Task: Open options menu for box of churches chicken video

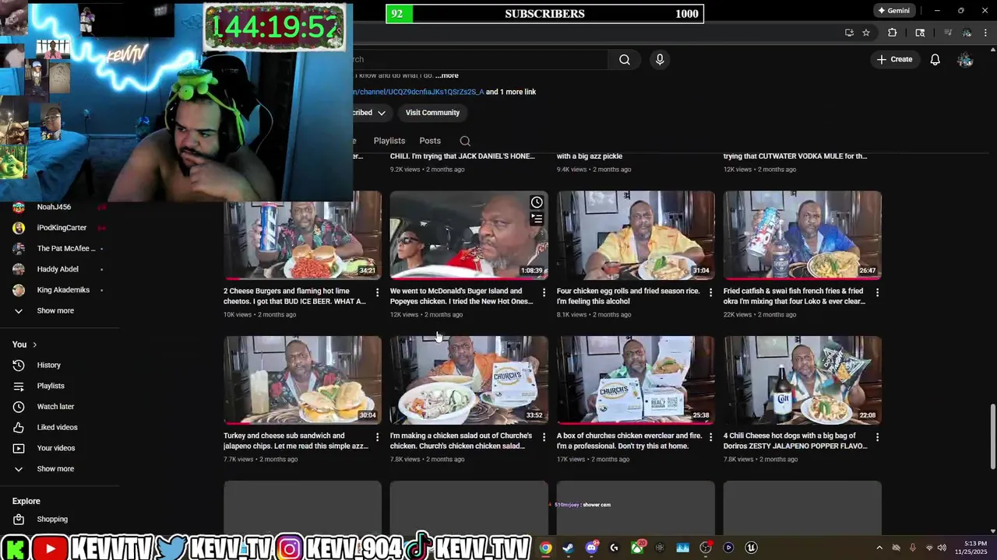Action: coord(710,437)
